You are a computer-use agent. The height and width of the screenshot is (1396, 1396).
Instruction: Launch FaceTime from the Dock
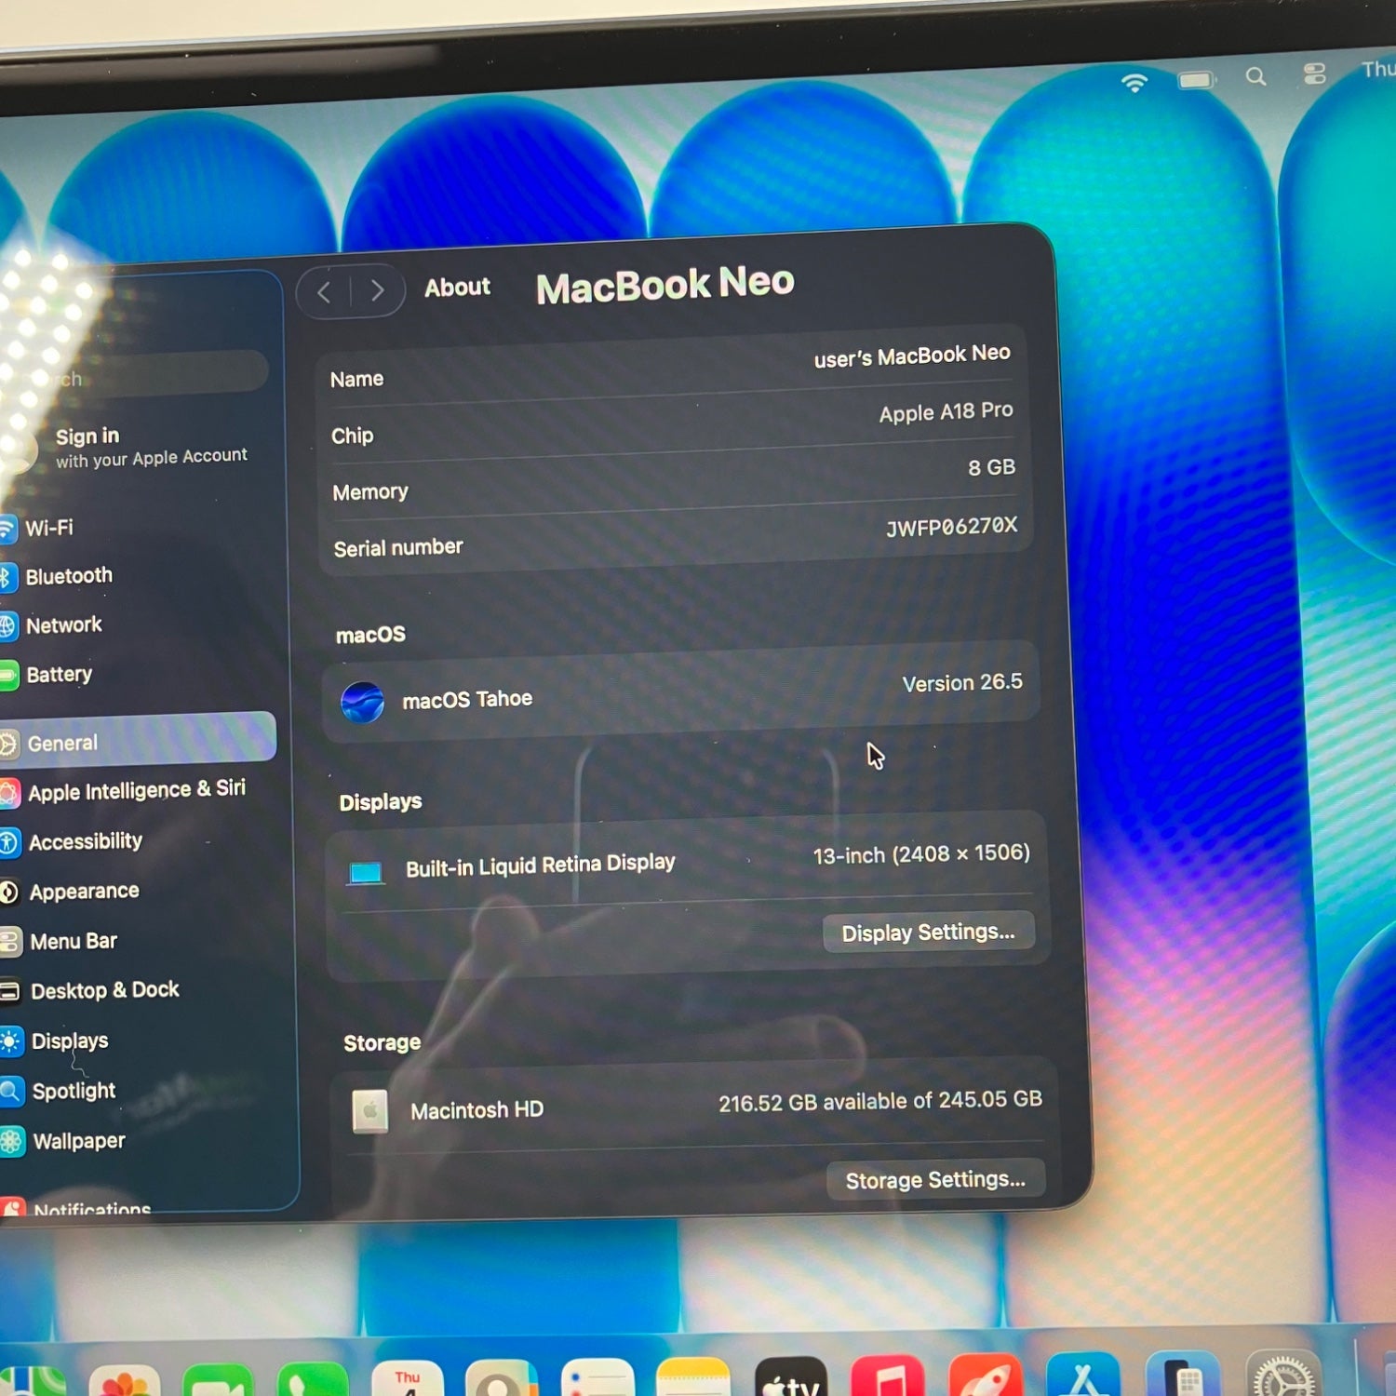click(218, 1381)
